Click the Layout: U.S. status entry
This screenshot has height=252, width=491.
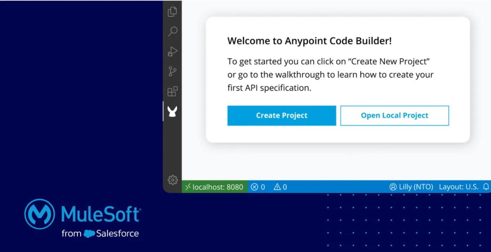coord(458,187)
